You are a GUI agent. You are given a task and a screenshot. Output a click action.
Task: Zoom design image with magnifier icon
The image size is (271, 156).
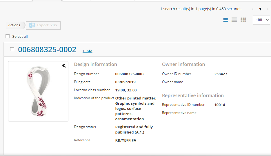point(64,66)
